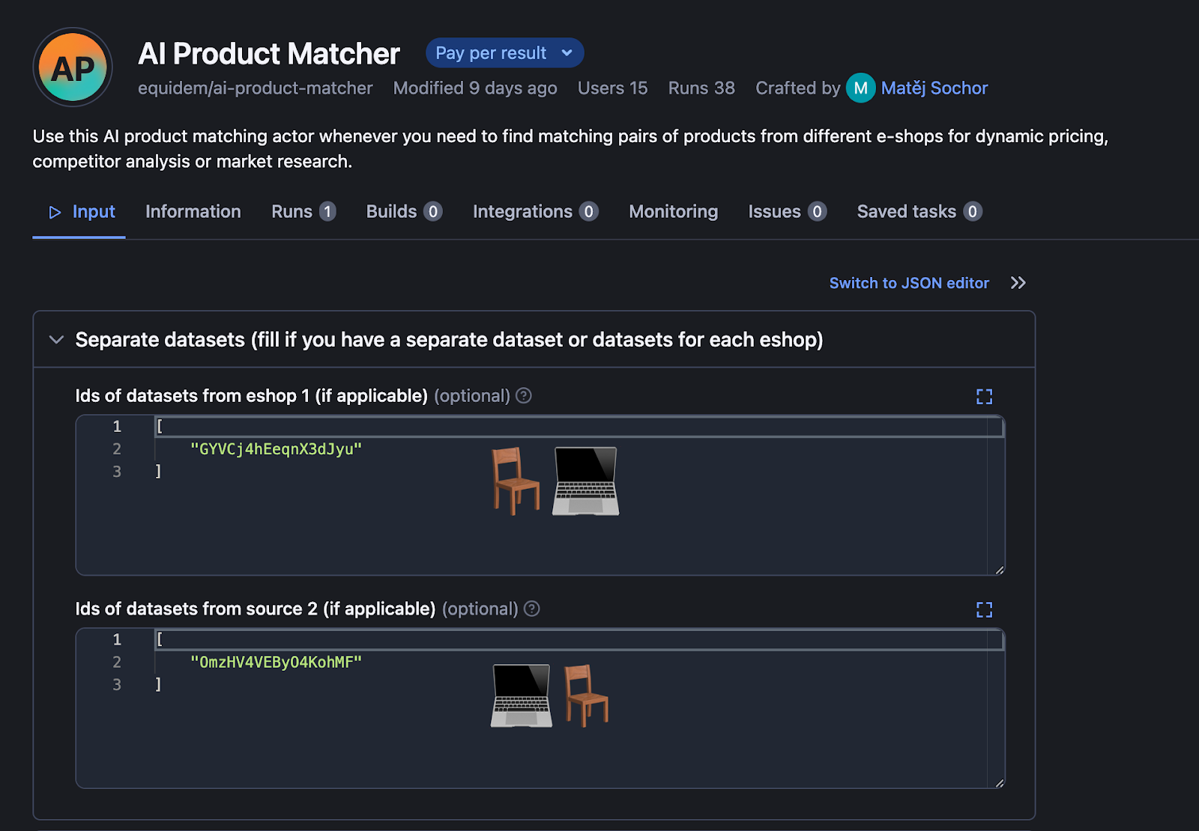Switch to the Information tab
Screen dimensions: 1199x831
click(193, 211)
